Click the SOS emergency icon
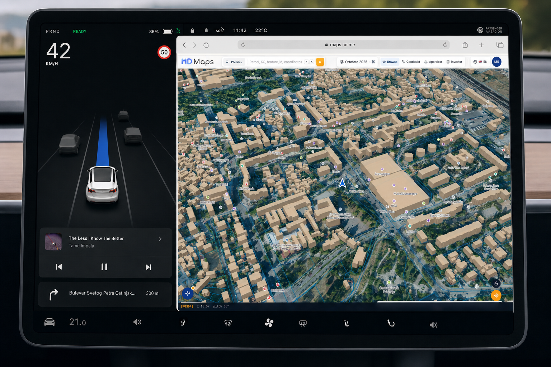The width and height of the screenshot is (551, 367). click(x=220, y=30)
